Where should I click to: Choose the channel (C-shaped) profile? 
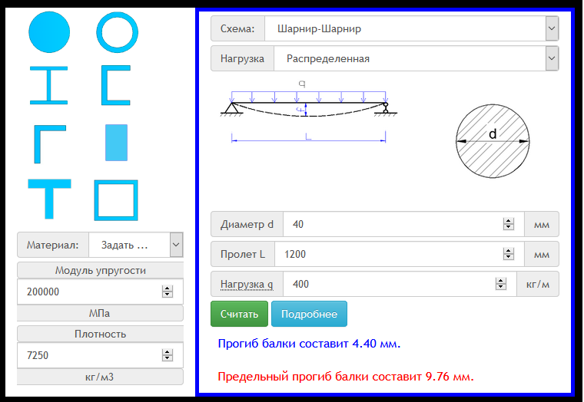tap(116, 85)
